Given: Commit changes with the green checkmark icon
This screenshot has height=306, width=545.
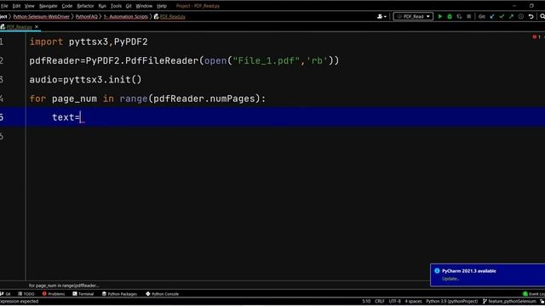Looking at the screenshot, I should click(502, 16).
